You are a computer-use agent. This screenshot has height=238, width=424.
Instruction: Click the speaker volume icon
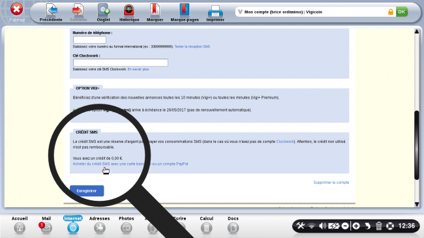[x=322, y=226]
